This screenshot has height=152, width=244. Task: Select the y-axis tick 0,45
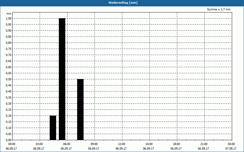coord(9,85)
